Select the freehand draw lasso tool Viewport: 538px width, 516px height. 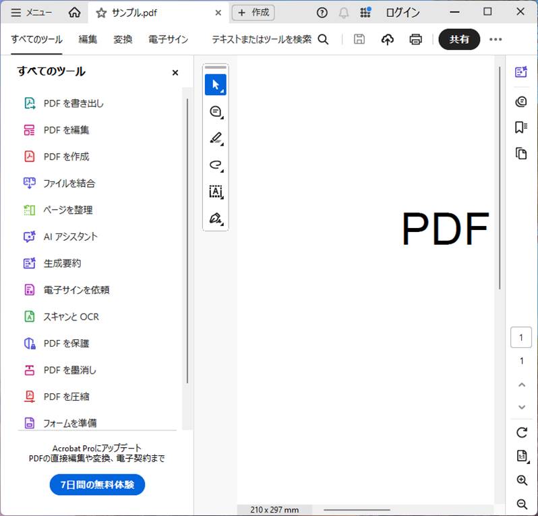point(216,165)
